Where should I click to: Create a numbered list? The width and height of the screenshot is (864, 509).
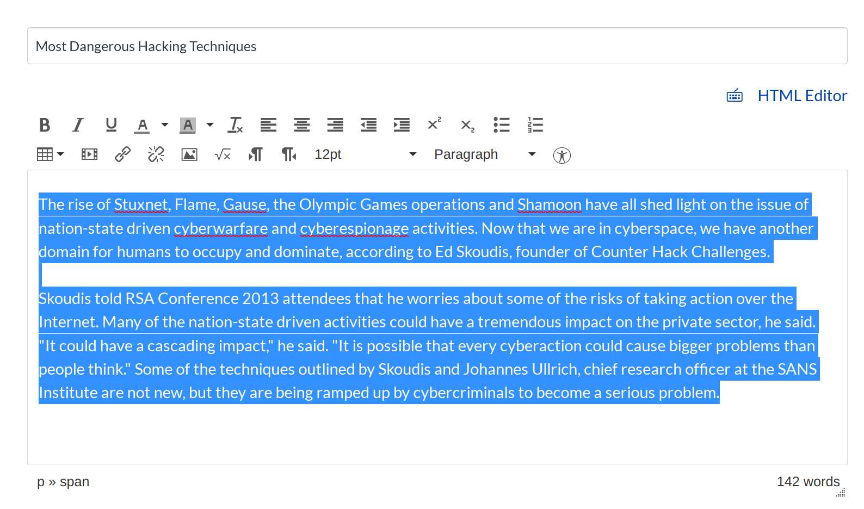[535, 125]
